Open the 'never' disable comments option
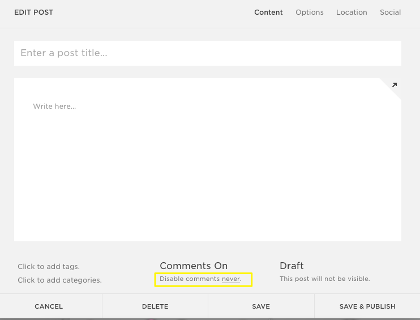The image size is (420, 320). [x=230, y=279]
